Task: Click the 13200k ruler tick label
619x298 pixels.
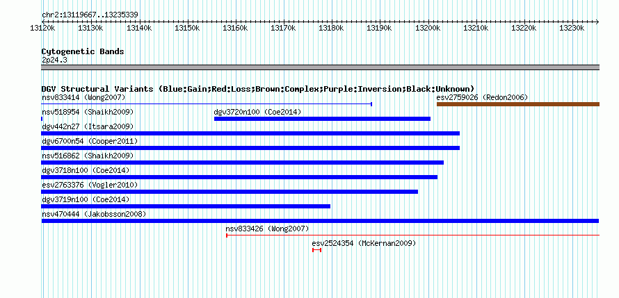Action: tap(428, 28)
